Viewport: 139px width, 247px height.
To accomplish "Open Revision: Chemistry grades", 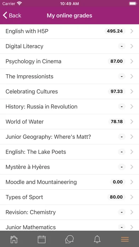I will pyautogui.click(x=69, y=212).
